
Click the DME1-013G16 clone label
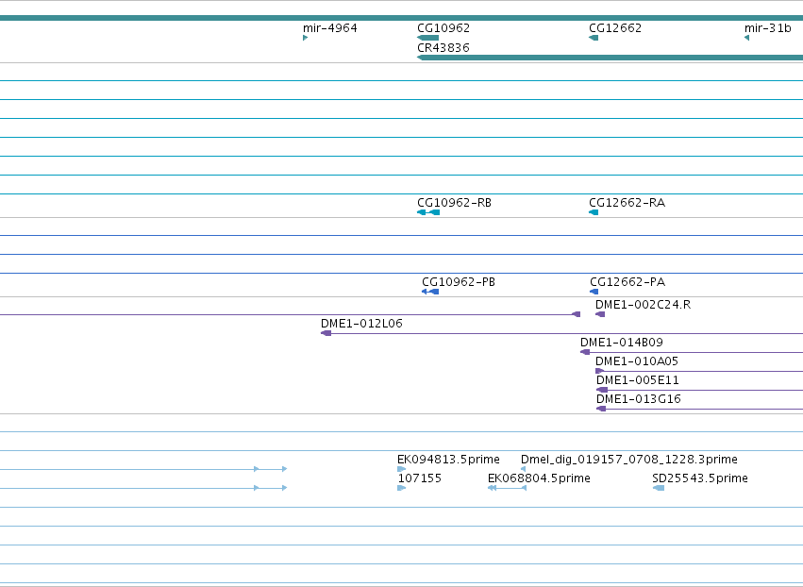point(639,399)
